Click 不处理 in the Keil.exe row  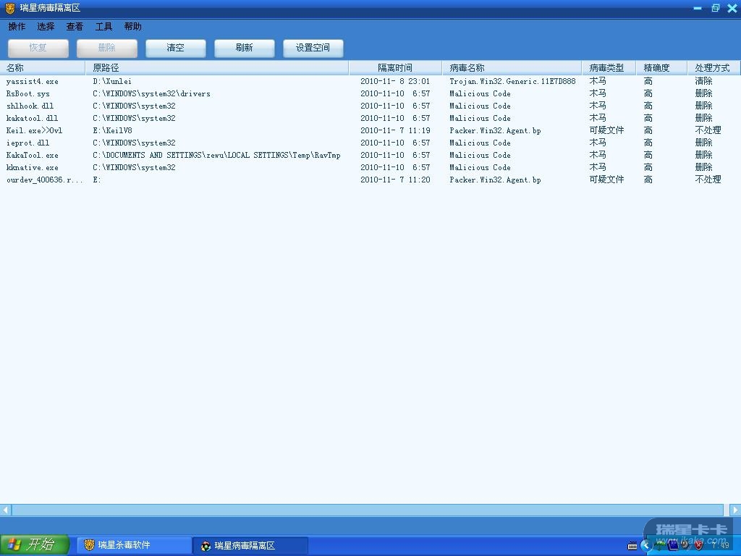pos(708,130)
